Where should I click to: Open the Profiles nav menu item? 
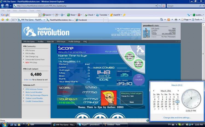[40, 42]
